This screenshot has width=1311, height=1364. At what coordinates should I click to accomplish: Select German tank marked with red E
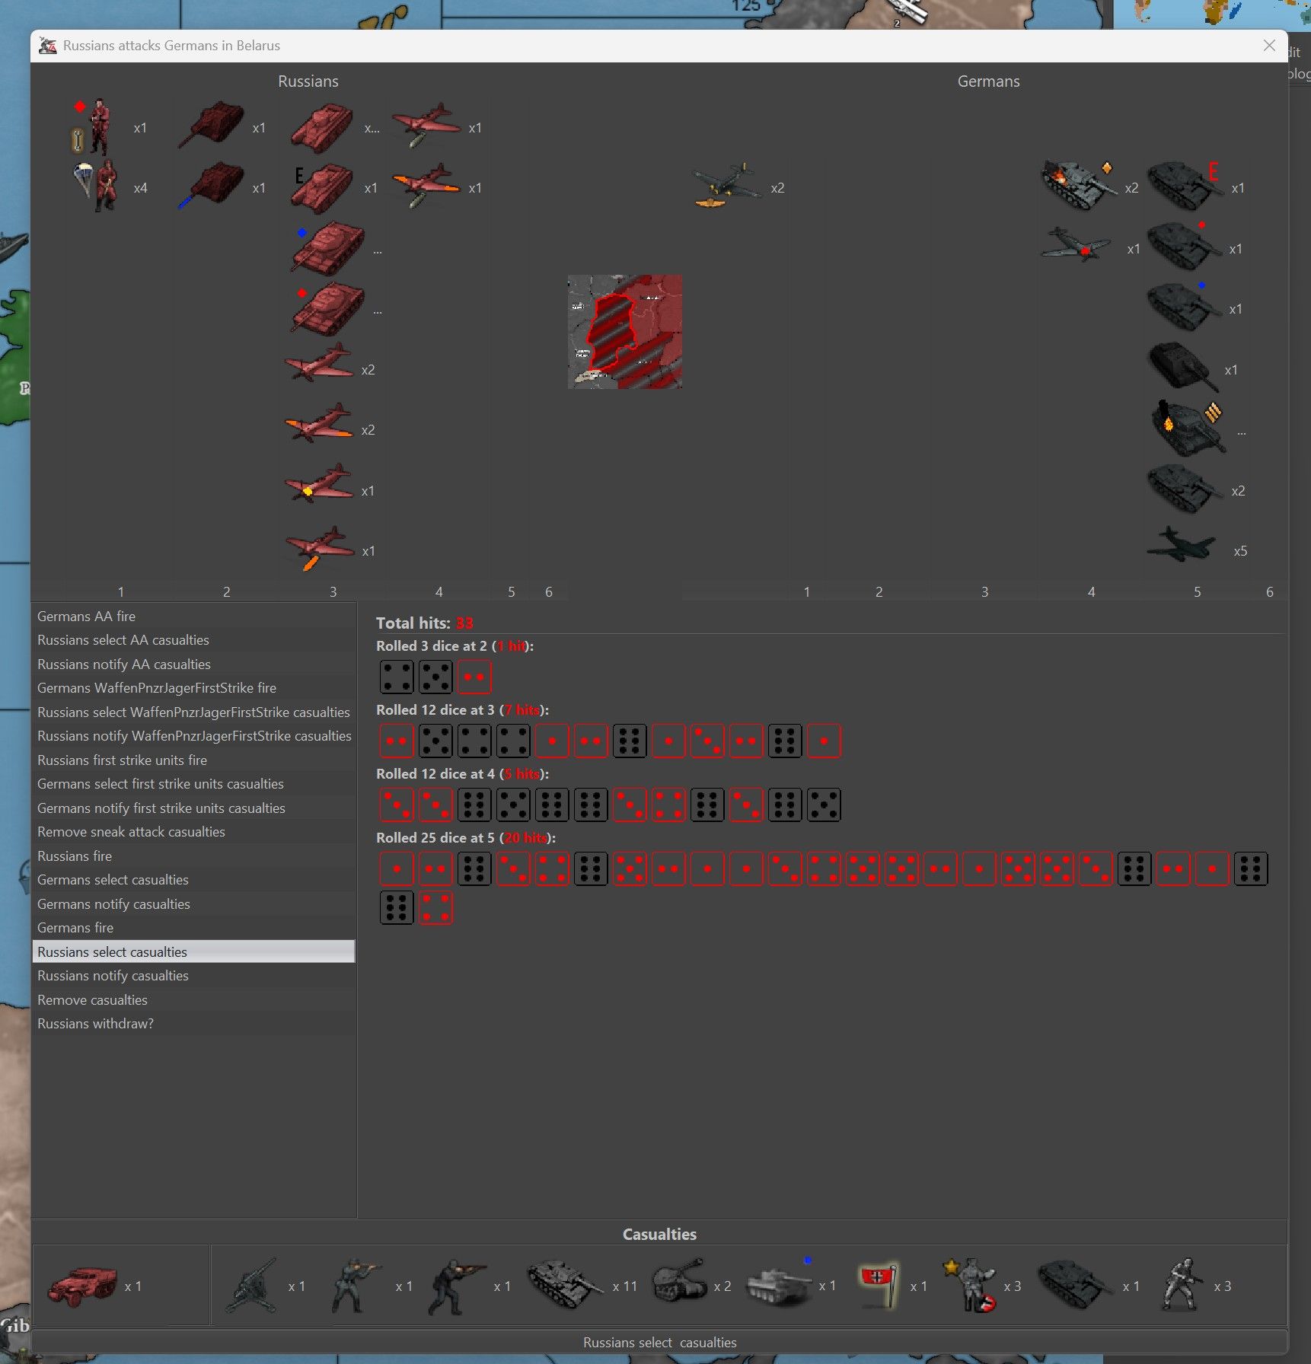pos(1185,186)
